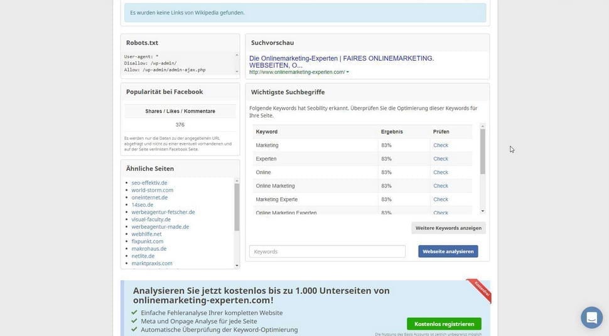Open the search preview title link
The height and width of the screenshot is (336, 609).
pyautogui.click(x=342, y=61)
